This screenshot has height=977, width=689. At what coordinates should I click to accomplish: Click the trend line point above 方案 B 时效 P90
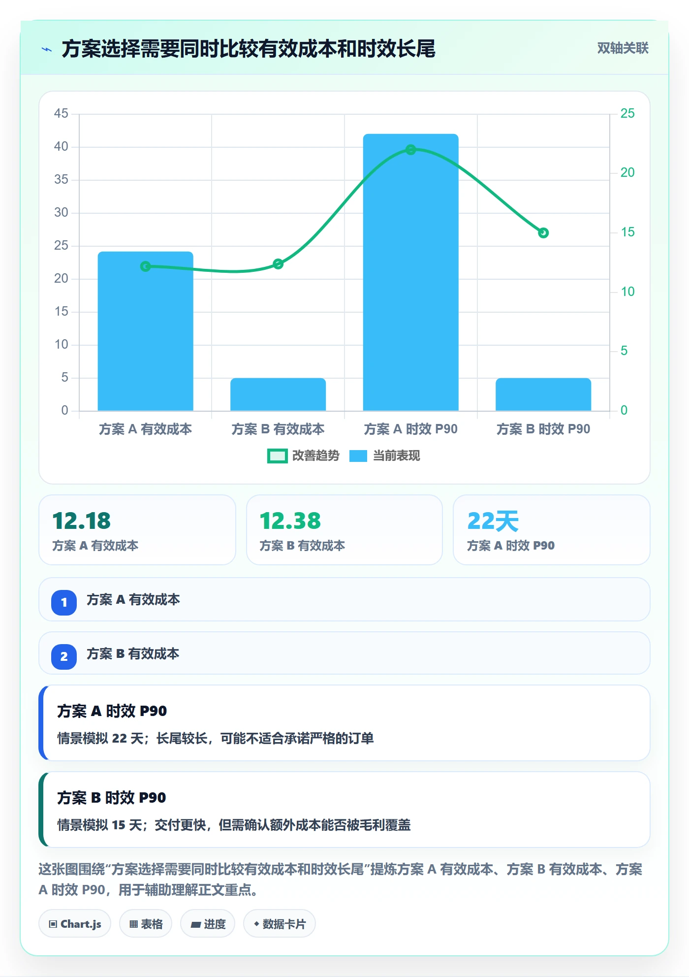point(543,233)
